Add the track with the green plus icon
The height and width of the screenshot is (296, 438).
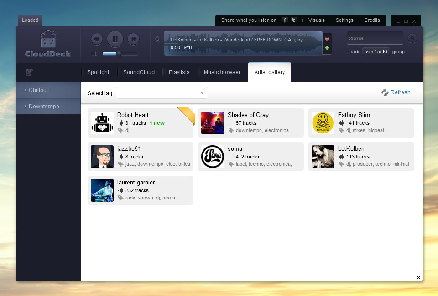(327, 48)
